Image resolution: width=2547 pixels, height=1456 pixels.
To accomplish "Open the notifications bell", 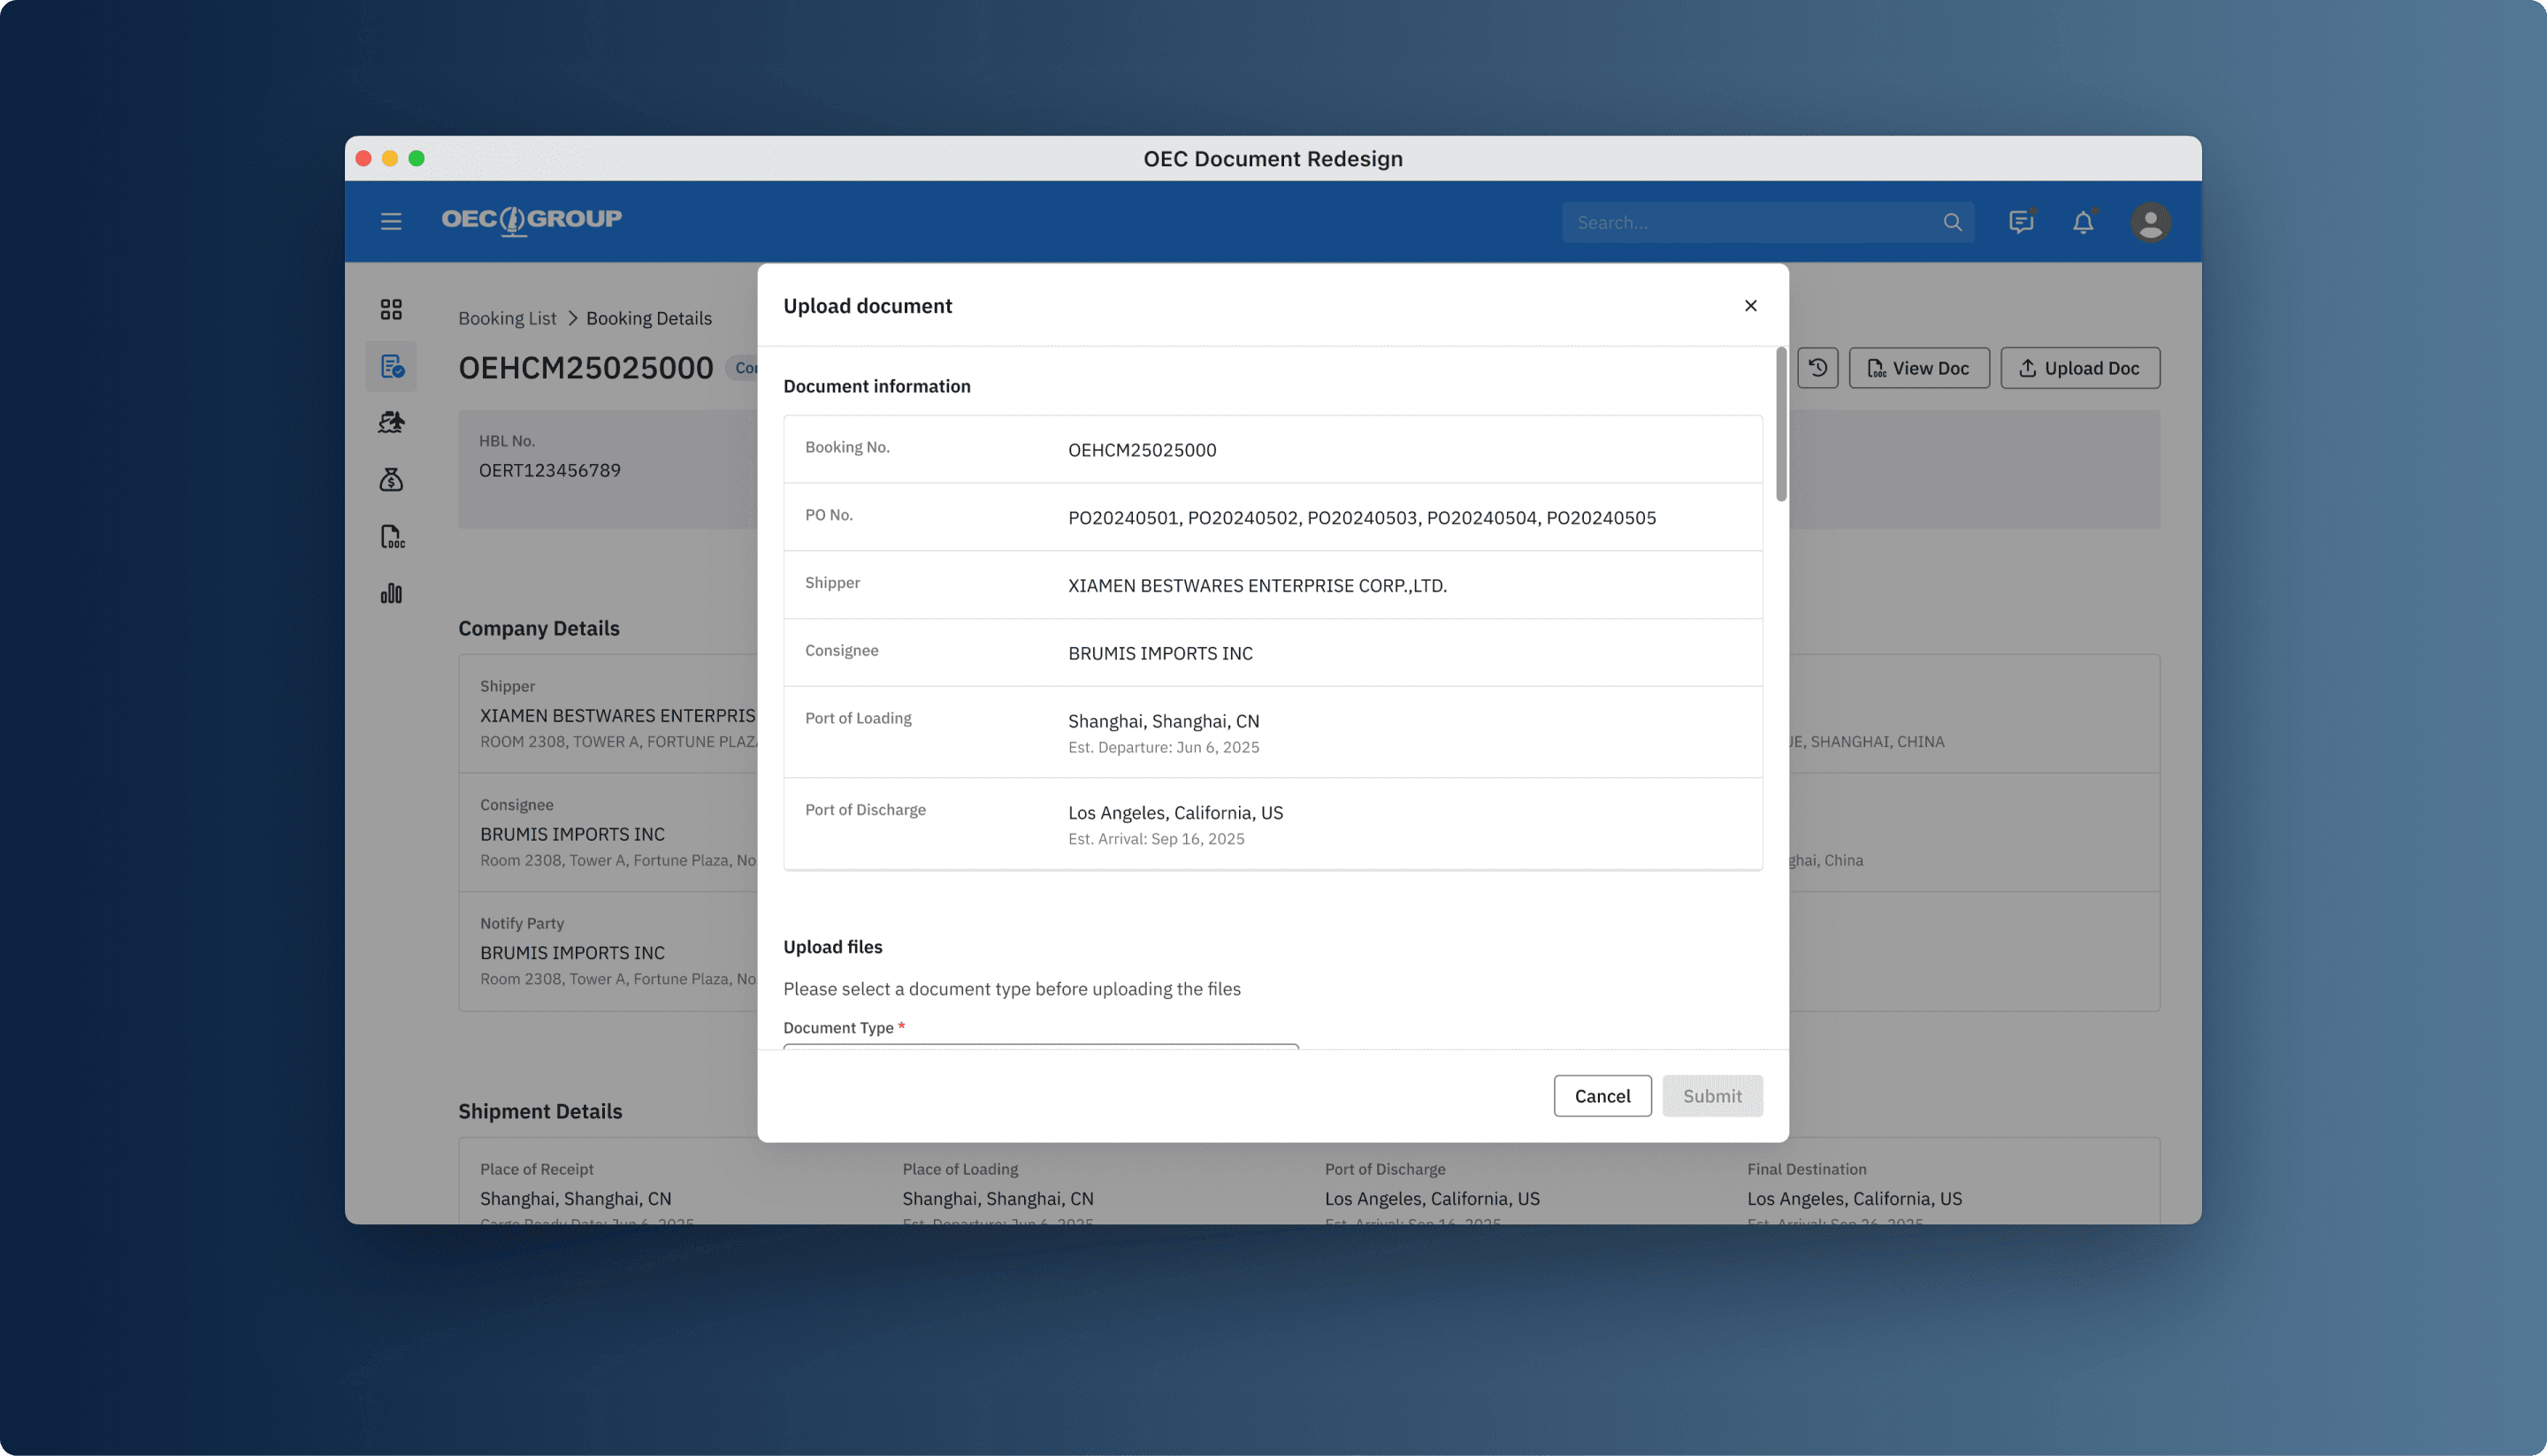I will tap(2083, 222).
